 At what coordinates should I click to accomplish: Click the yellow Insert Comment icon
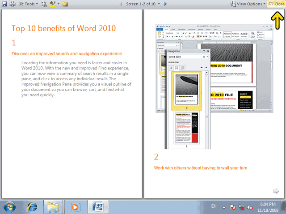[65, 4]
